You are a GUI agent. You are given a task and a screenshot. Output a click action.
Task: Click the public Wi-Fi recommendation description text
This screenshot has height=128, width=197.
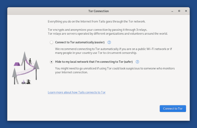(113, 51)
